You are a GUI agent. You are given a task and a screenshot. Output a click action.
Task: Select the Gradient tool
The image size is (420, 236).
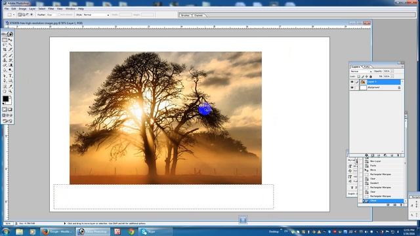tap(10, 65)
